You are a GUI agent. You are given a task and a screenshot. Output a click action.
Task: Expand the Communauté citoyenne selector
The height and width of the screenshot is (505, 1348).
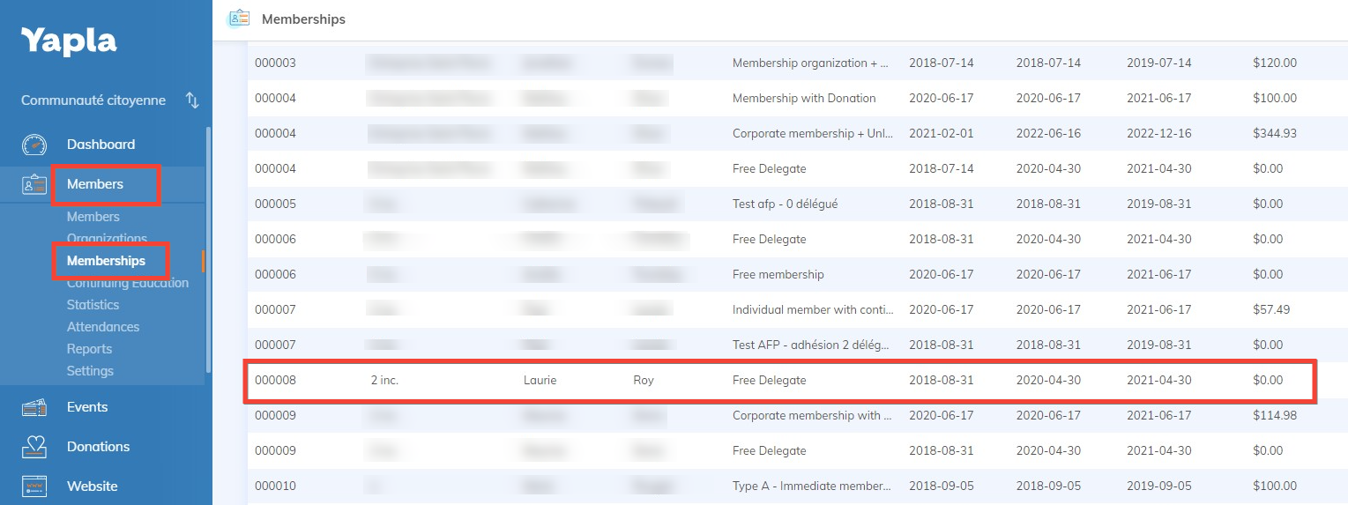[93, 100]
